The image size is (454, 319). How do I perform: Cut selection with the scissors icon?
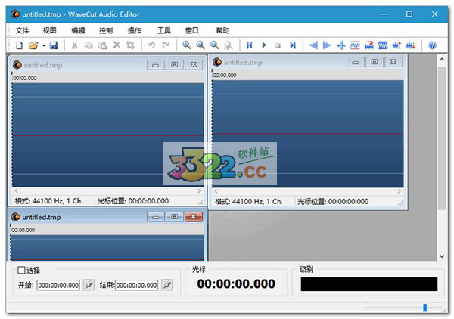pos(74,45)
